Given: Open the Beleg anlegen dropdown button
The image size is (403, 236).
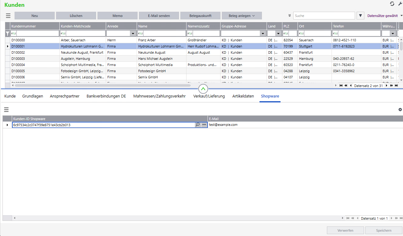Looking at the screenshot, I should click(x=242, y=16).
